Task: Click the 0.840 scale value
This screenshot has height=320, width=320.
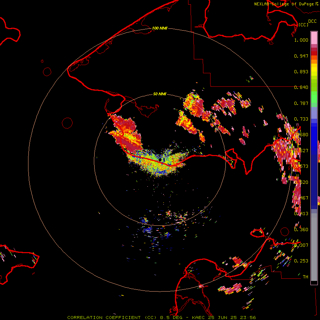Action: pyautogui.click(x=301, y=87)
